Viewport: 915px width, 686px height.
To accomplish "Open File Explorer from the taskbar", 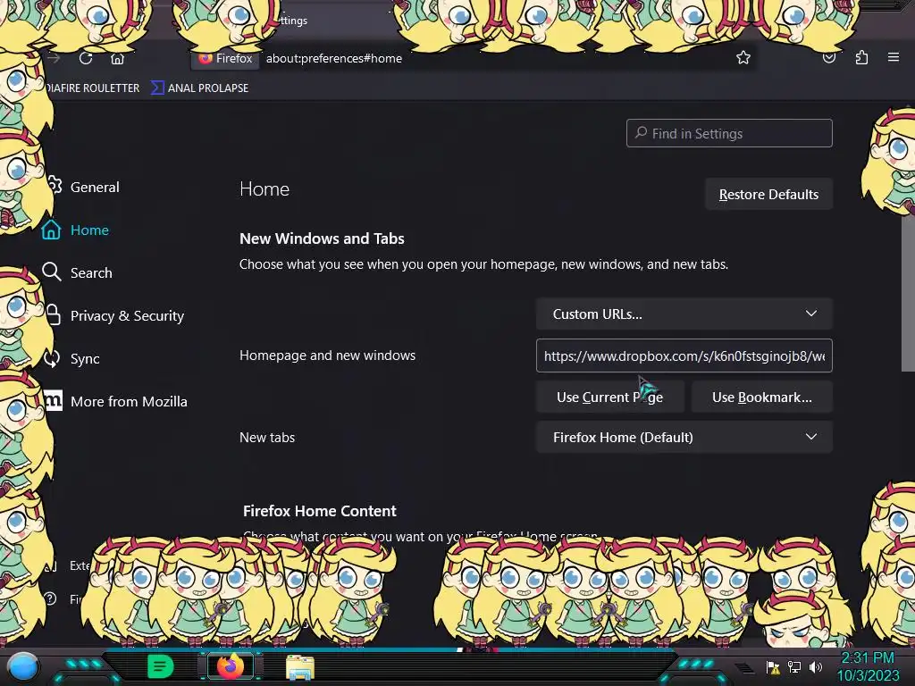I will coord(300,666).
